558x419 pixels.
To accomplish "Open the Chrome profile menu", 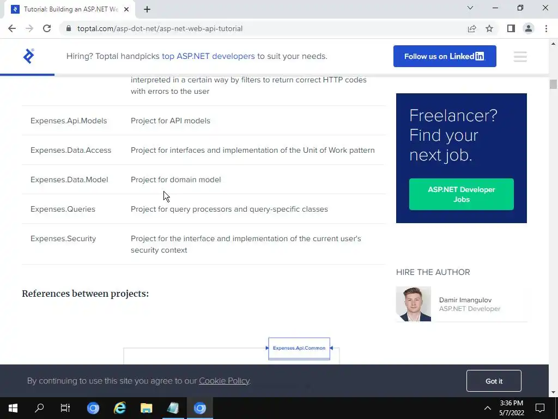I will coord(529,28).
